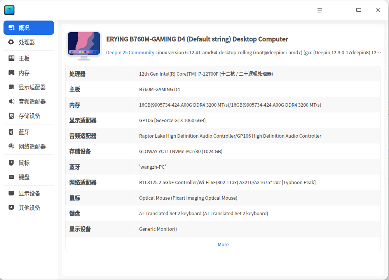The height and width of the screenshot is (280, 389).
Task: Select 存储设备 label in sidebar
Action: (x=30, y=116)
